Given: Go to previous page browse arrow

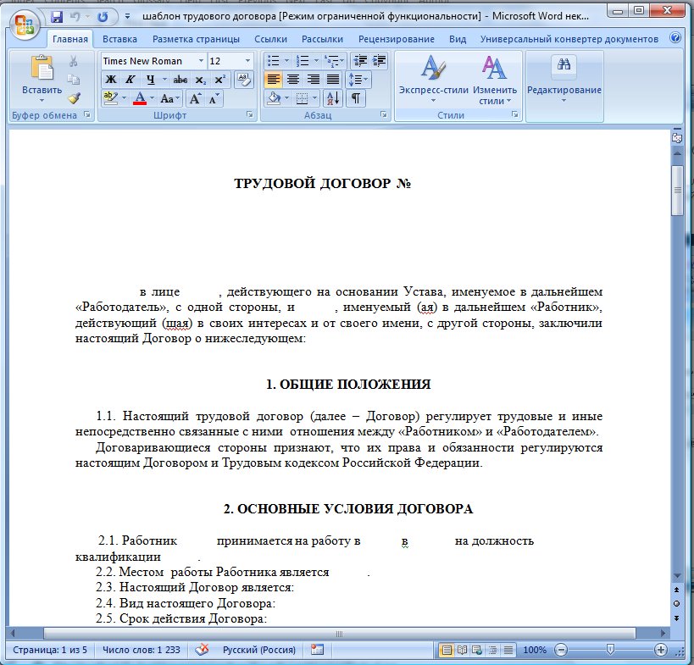Looking at the screenshot, I should click(677, 590).
